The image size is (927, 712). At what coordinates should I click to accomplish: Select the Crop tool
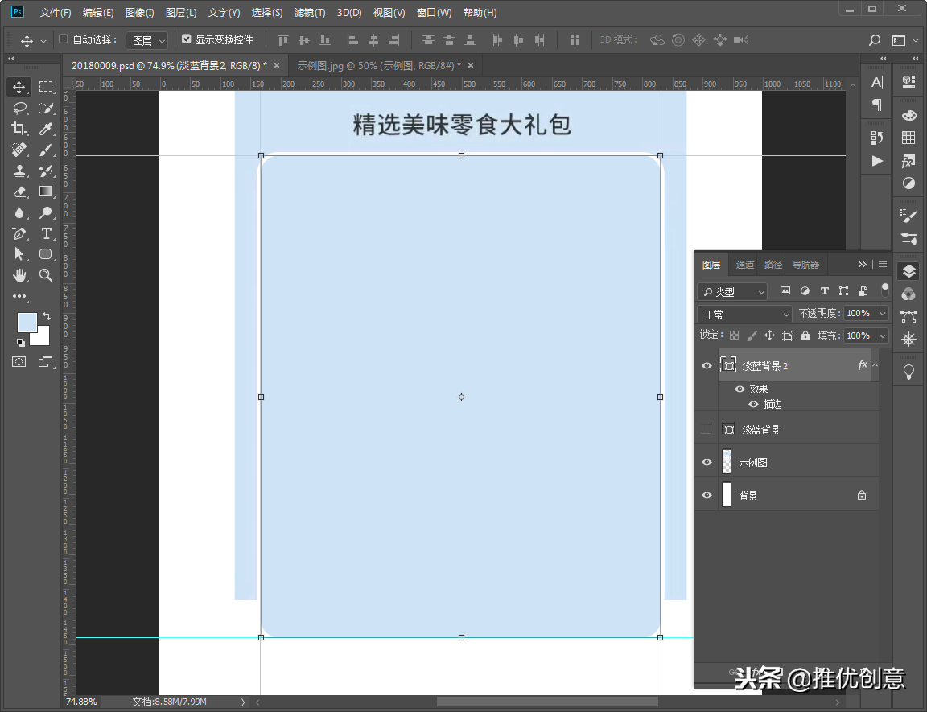pyautogui.click(x=19, y=129)
